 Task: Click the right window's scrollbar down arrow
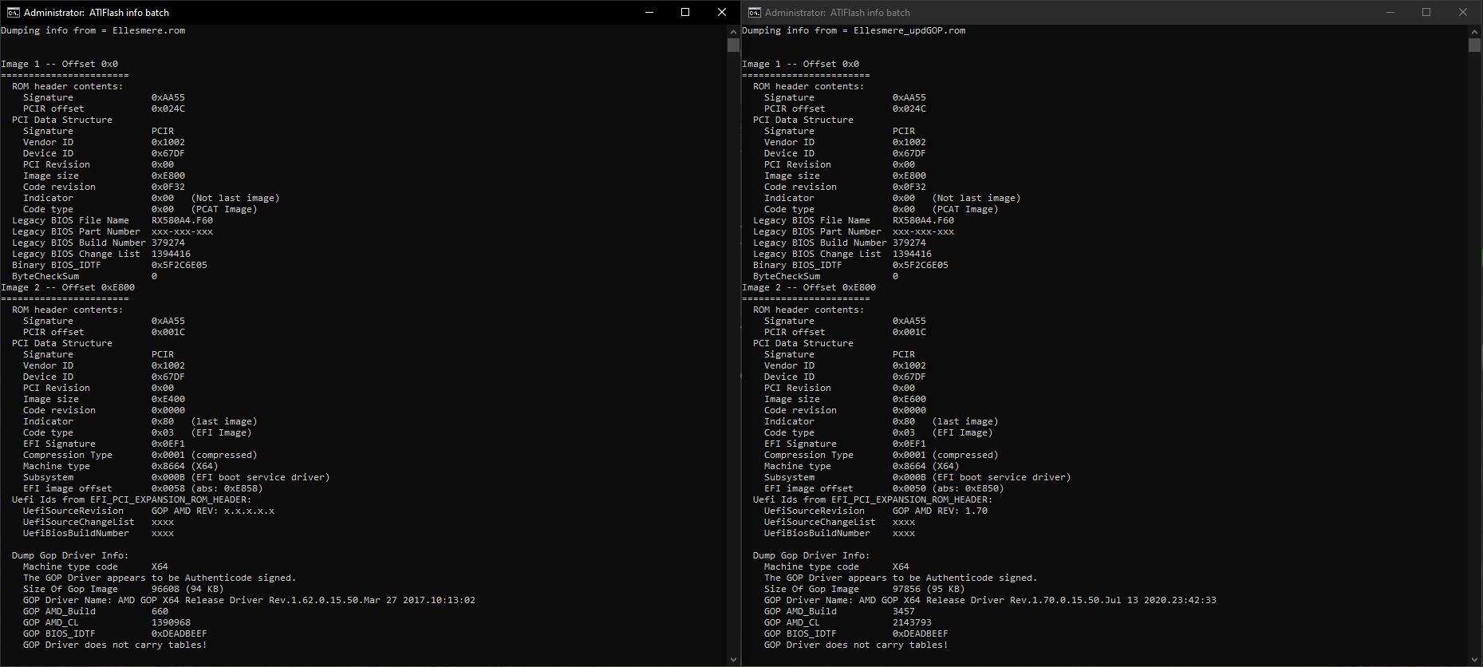click(1474, 660)
